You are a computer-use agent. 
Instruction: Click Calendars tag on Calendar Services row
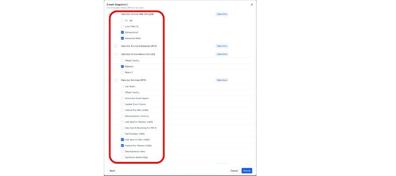tap(222, 80)
